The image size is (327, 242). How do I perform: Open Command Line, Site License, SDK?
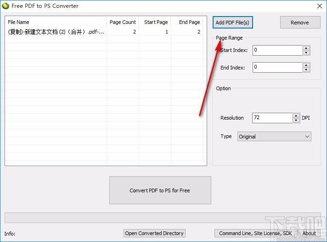255,233
